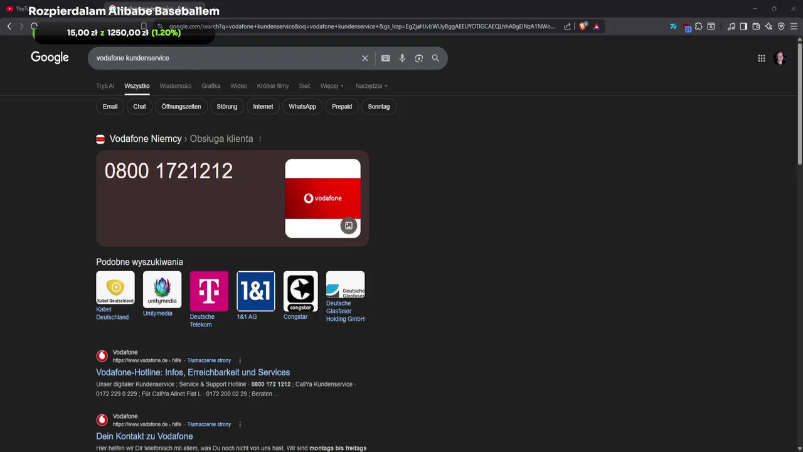Open the Grafika tab
The image size is (803, 452).
tap(211, 86)
